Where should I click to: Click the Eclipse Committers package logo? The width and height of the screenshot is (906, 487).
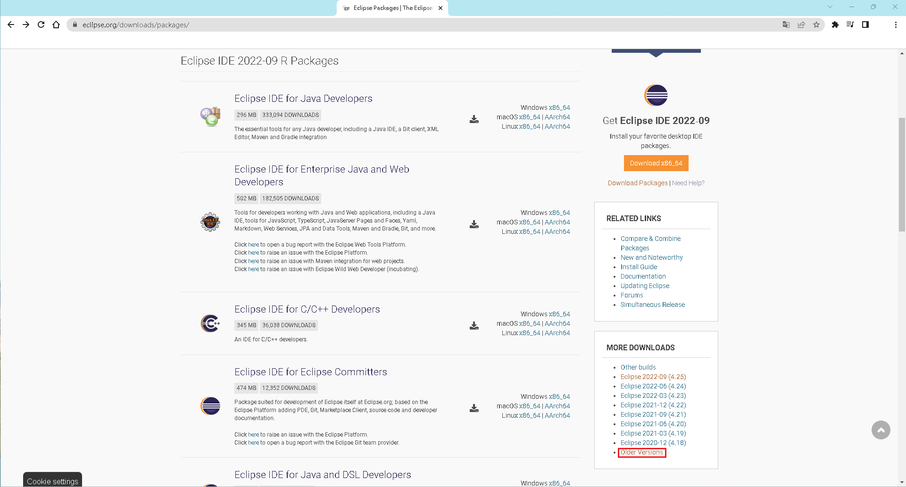coord(210,405)
